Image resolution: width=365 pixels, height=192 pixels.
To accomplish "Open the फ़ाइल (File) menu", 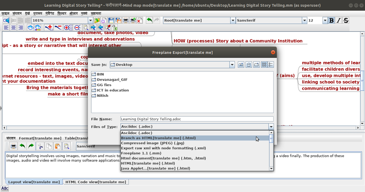I will pyautogui.click(x=5, y=14).
